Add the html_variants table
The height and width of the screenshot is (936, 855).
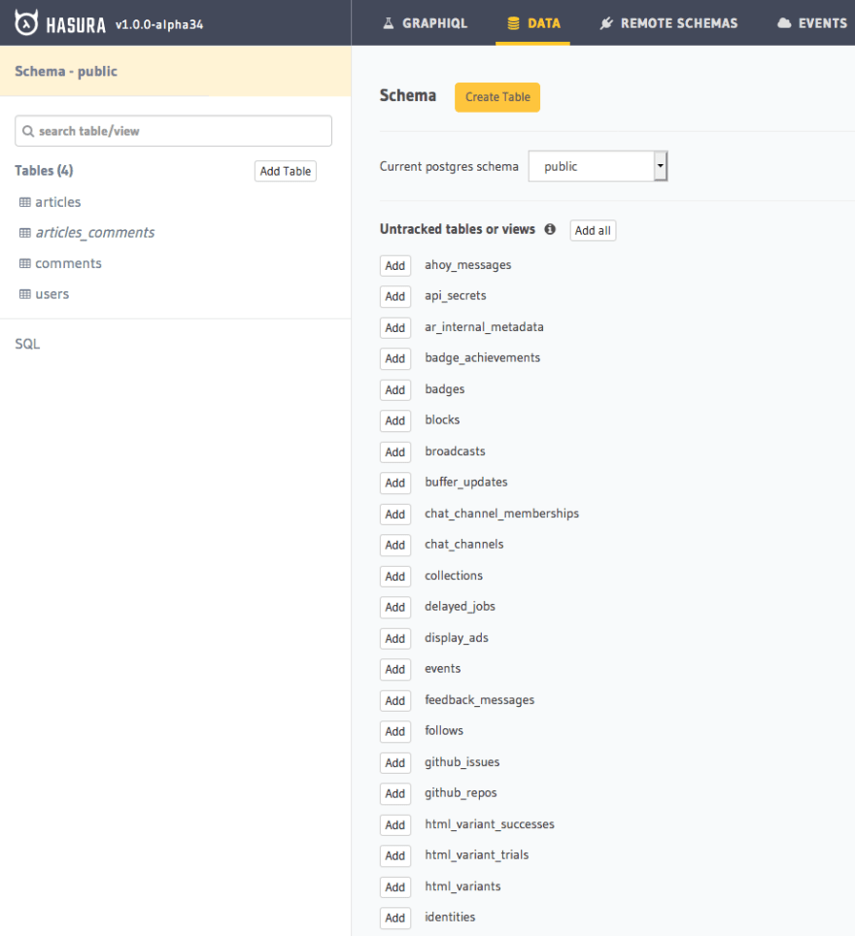pyautogui.click(x=394, y=887)
